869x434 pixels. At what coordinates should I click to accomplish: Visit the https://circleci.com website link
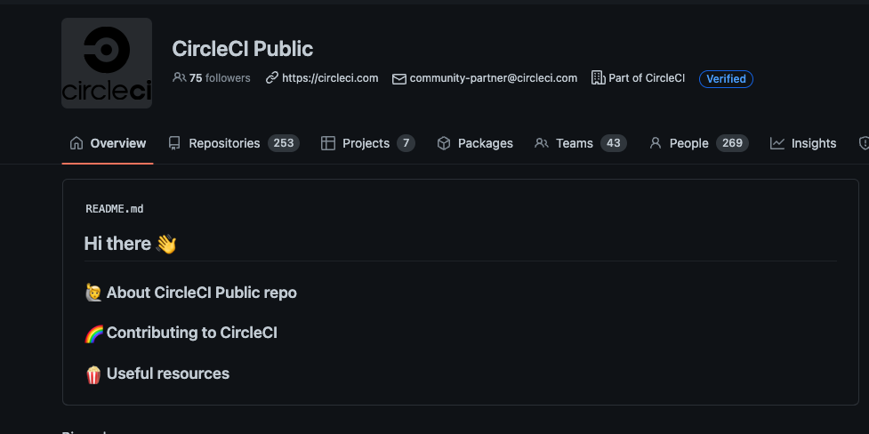(x=330, y=78)
